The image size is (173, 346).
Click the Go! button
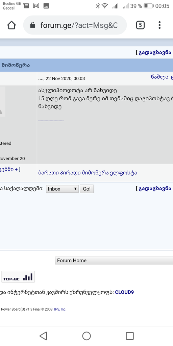click(x=87, y=189)
